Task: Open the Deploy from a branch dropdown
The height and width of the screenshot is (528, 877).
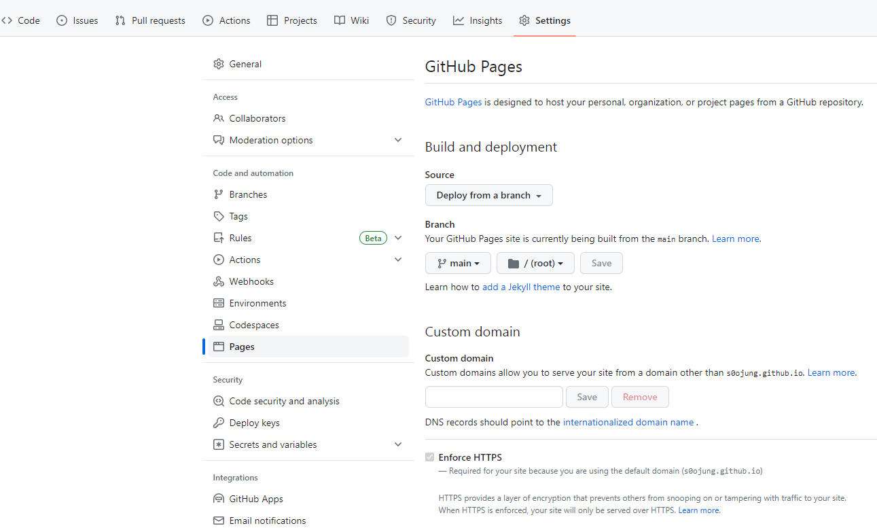Action: click(x=489, y=195)
